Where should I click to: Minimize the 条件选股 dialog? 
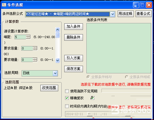coord(136,5)
